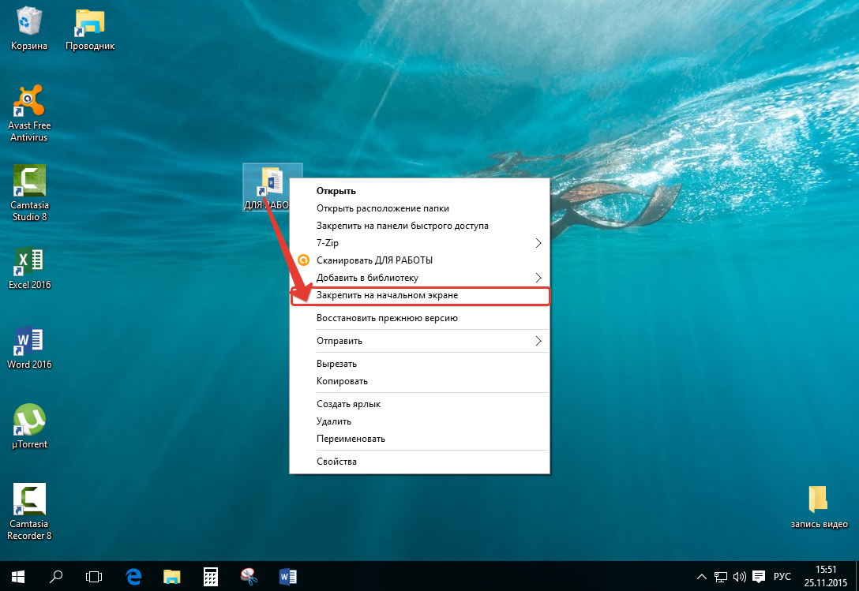Select Свойства in the context menu
Image resolution: width=859 pixels, height=591 pixels.
coord(336,462)
